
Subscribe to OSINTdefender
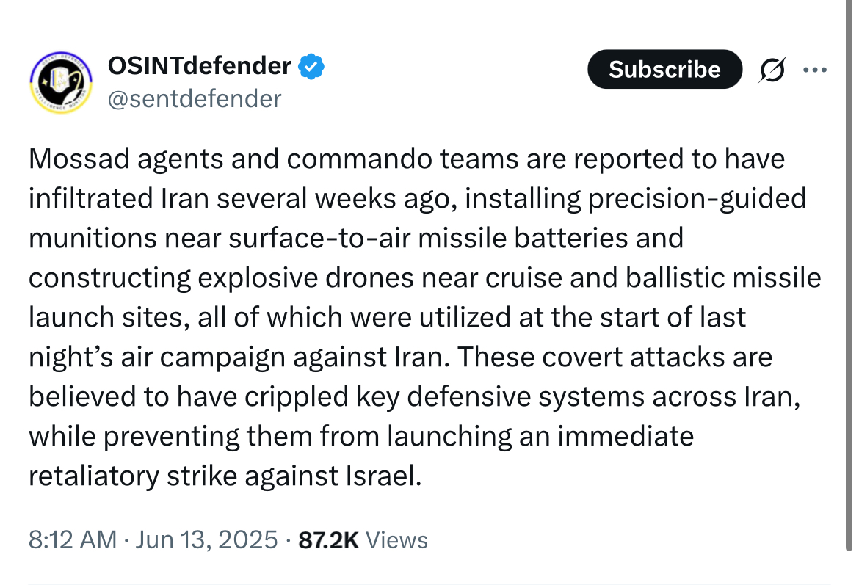pyautogui.click(x=664, y=69)
